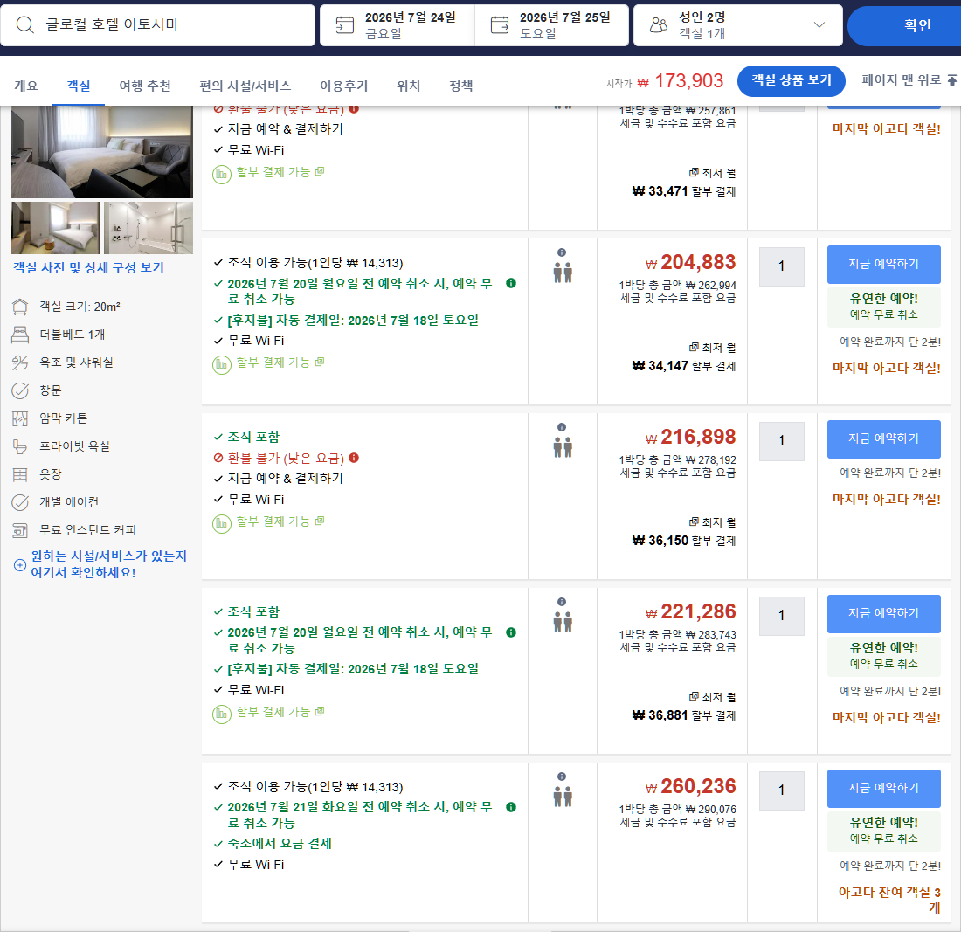961x932 pixels.
Task: Click the double bed icon
Action: (20, 335)
